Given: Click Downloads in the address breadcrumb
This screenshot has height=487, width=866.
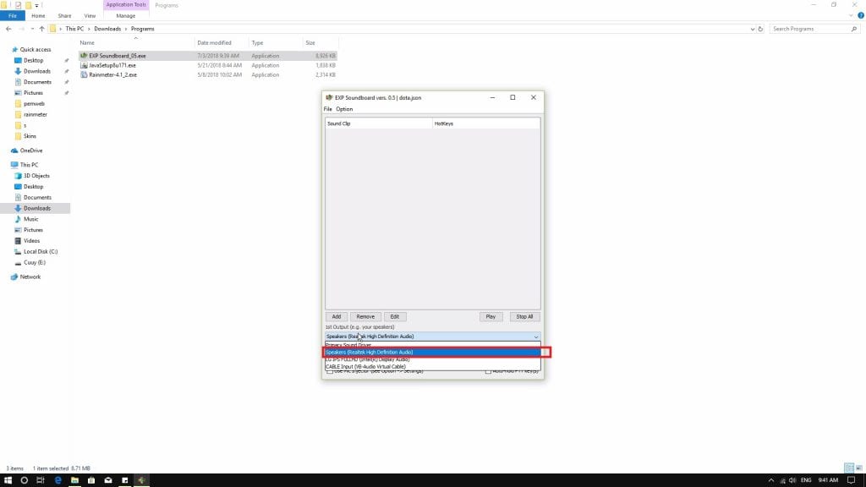Looking at the screenshot, I should pyautogui.click(x=107, y=29).
